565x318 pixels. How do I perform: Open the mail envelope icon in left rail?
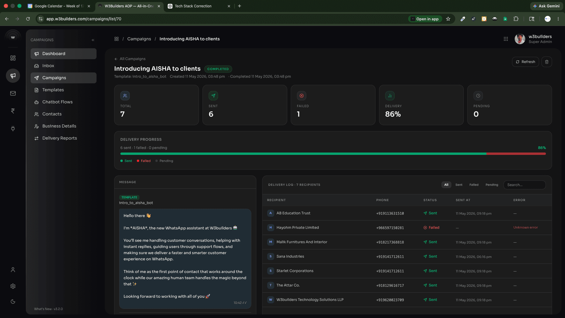[13, 94]
